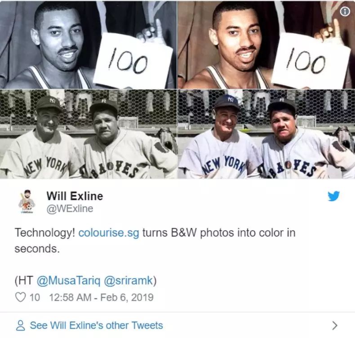Screen dimensions: 355x338
Task: Open black-and-white baseball players photo
Action: [x=88, y=134]
